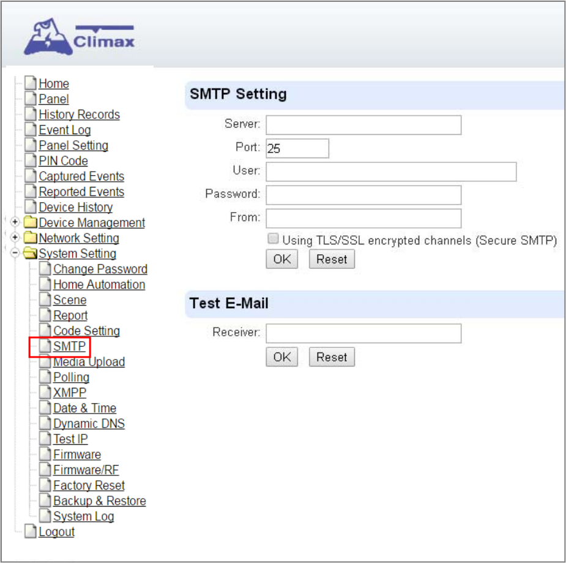Click the Climax logo
This screenshot has height=563, width=566.
tap(79, 37)
